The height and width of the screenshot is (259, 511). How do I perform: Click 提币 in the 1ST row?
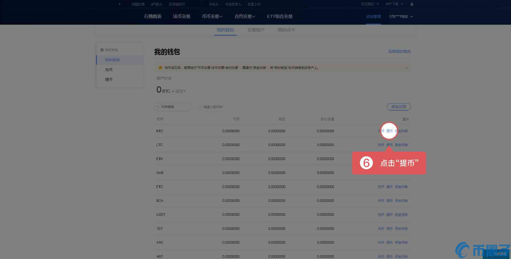(x=389, y=229)
